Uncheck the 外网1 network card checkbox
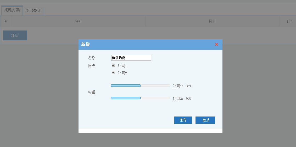This screenshot has width=296, height=147. point(113,65)
